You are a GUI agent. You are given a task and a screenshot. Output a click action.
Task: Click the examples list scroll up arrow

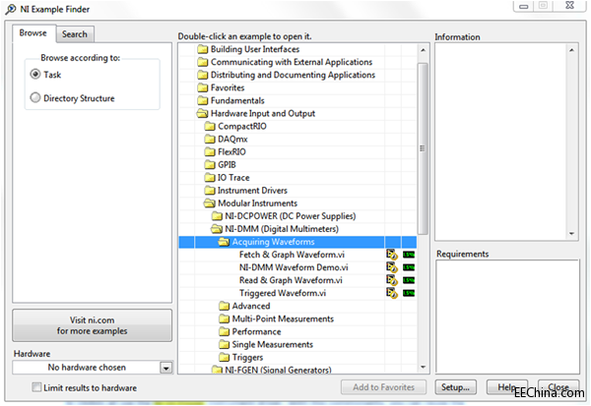click(423, 50)
